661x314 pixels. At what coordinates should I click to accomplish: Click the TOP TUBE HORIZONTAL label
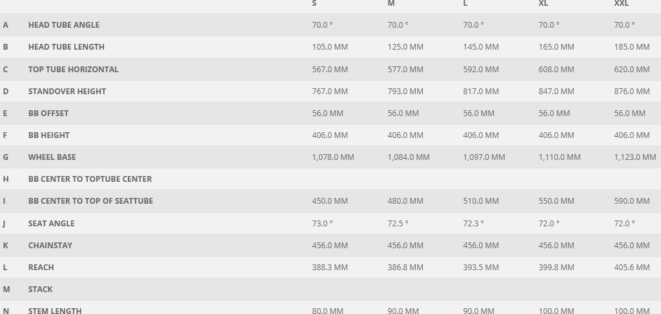click(73, 70)
